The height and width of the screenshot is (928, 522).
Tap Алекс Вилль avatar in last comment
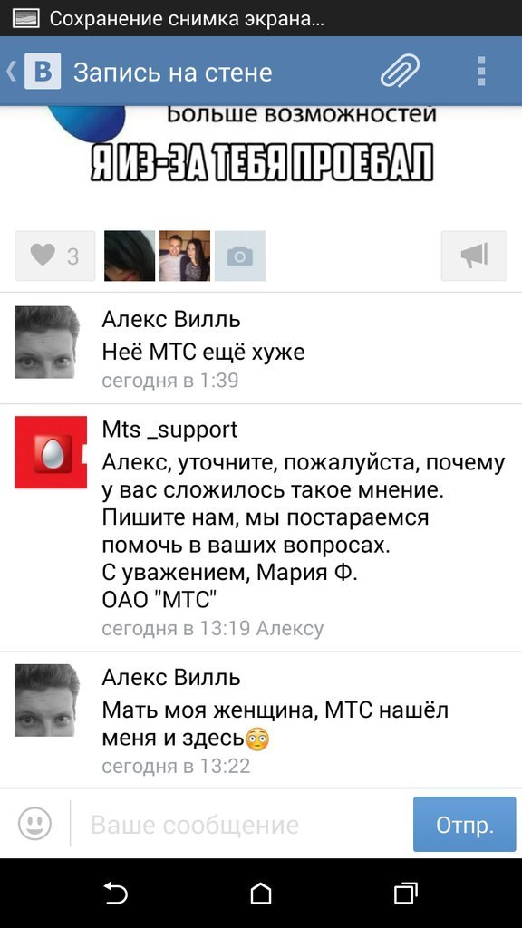[47, 701]
